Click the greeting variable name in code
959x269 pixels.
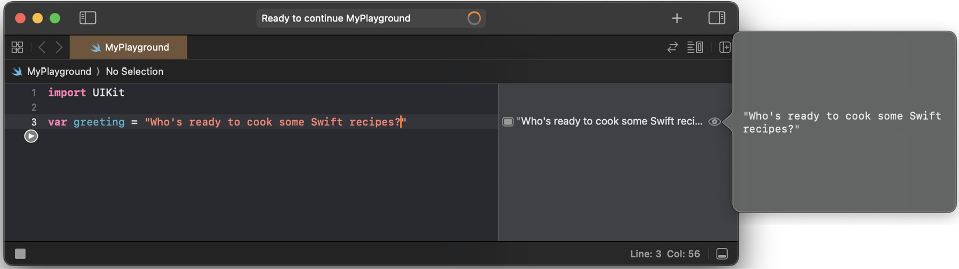tap(99, 122)
